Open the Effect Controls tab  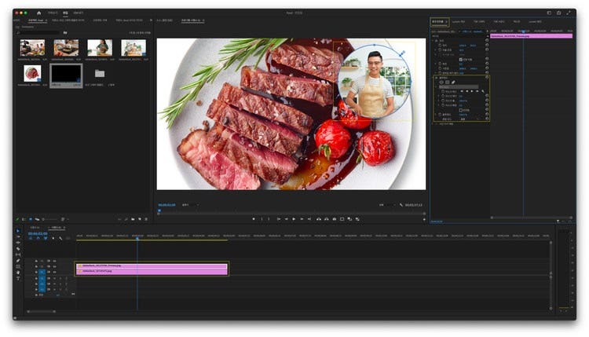pyautogui.click(x=438, y=21)
